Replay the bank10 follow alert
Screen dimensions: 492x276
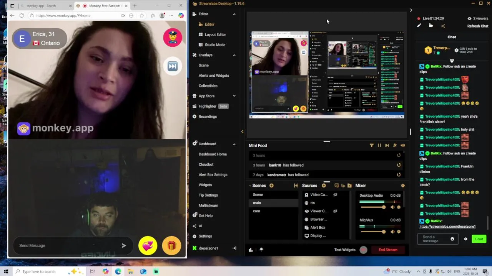click(x=399, y=165)
